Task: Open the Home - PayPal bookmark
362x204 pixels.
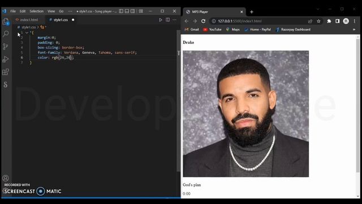Action: [258, 29]
